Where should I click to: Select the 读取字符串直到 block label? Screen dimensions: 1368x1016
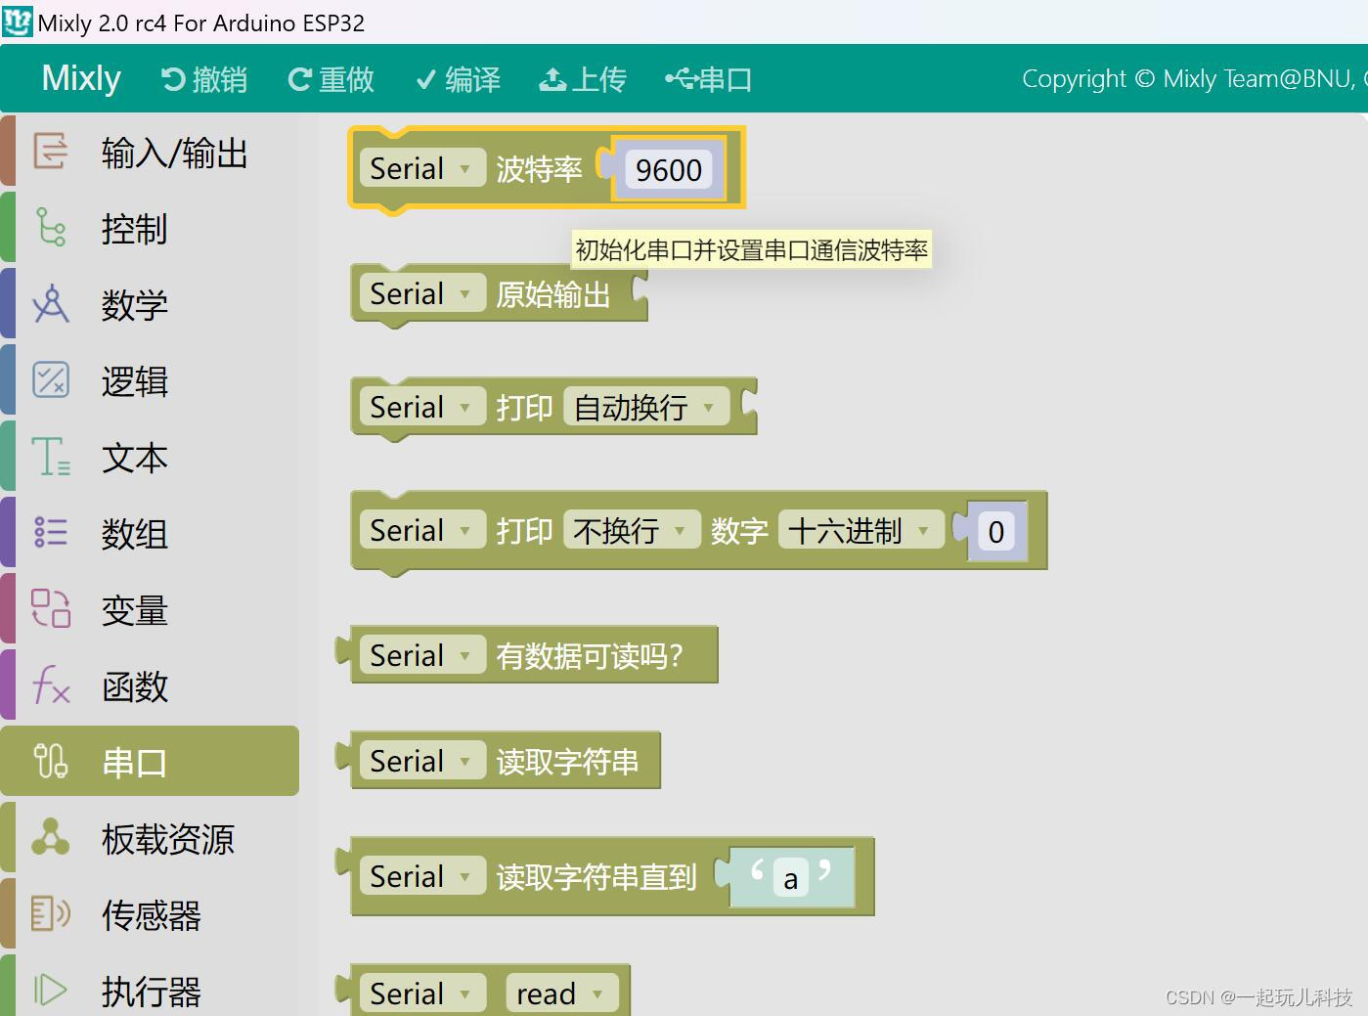pyautogui.click(x=596, y=877)
